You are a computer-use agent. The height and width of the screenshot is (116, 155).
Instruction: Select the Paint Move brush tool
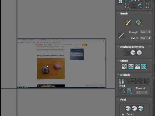click(128, 23)
